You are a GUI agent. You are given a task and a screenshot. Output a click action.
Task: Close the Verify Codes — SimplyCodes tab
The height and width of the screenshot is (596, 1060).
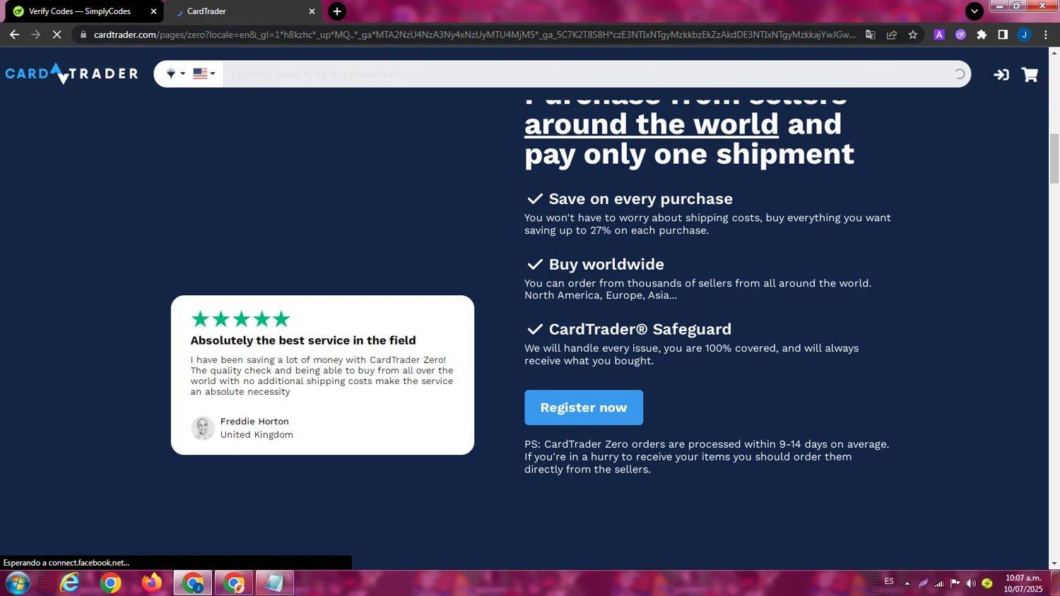point(153,11)
